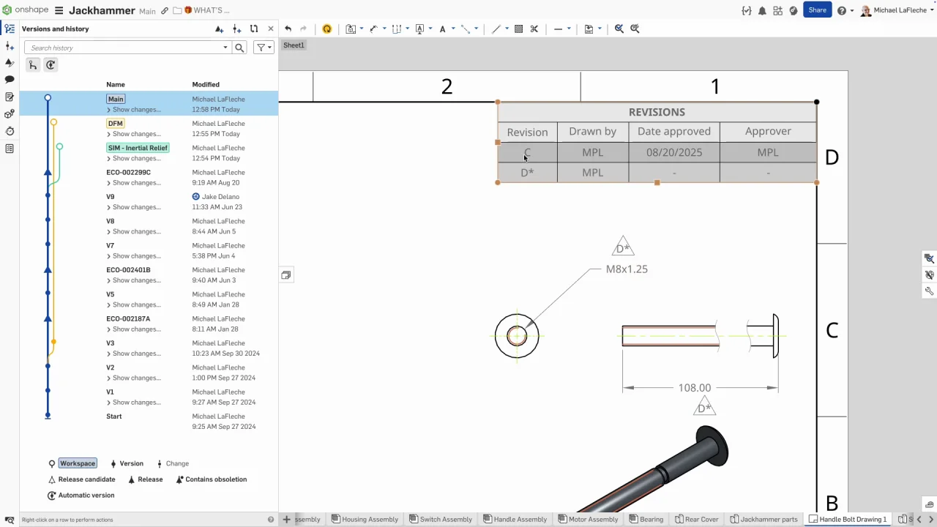
Task: Click the blue Share button
Action: 817,10
